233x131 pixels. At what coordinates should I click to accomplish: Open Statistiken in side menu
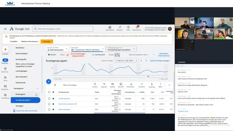[x=20, y=48]
